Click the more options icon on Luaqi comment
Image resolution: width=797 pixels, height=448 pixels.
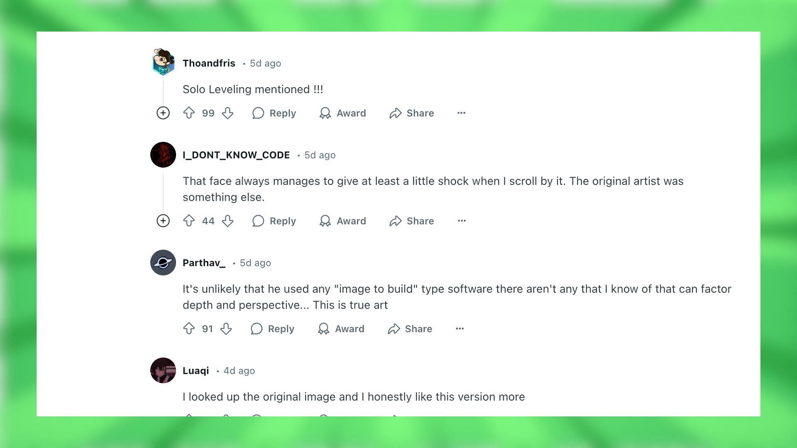coord(459,416)
